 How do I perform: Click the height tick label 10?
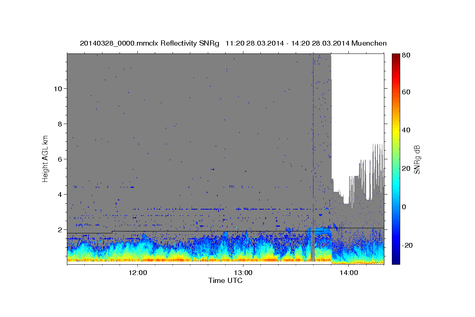pos(59,88)
